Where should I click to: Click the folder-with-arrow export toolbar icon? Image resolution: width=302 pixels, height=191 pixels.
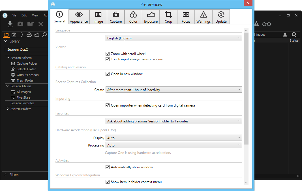click(x=31, y=24)
